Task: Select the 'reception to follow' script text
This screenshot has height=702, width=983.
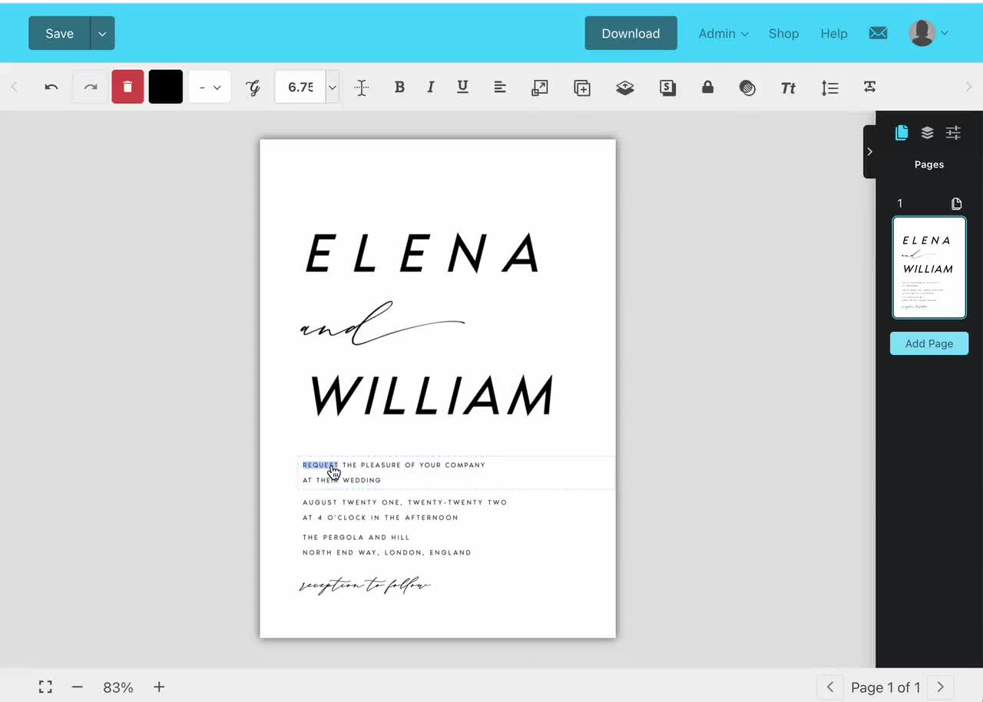Action: [365, 586]
